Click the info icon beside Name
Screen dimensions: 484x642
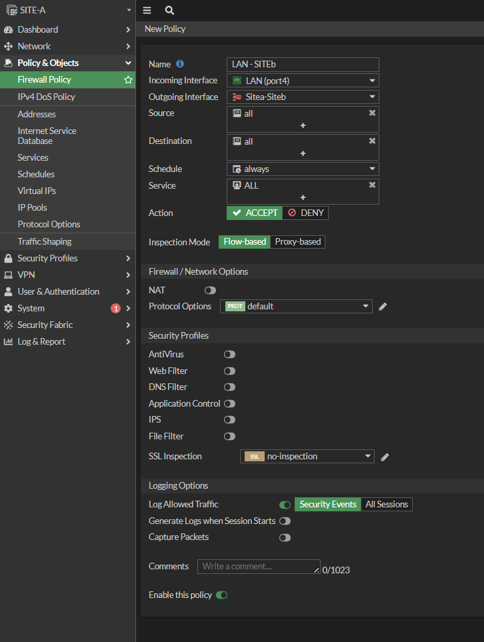180,64
